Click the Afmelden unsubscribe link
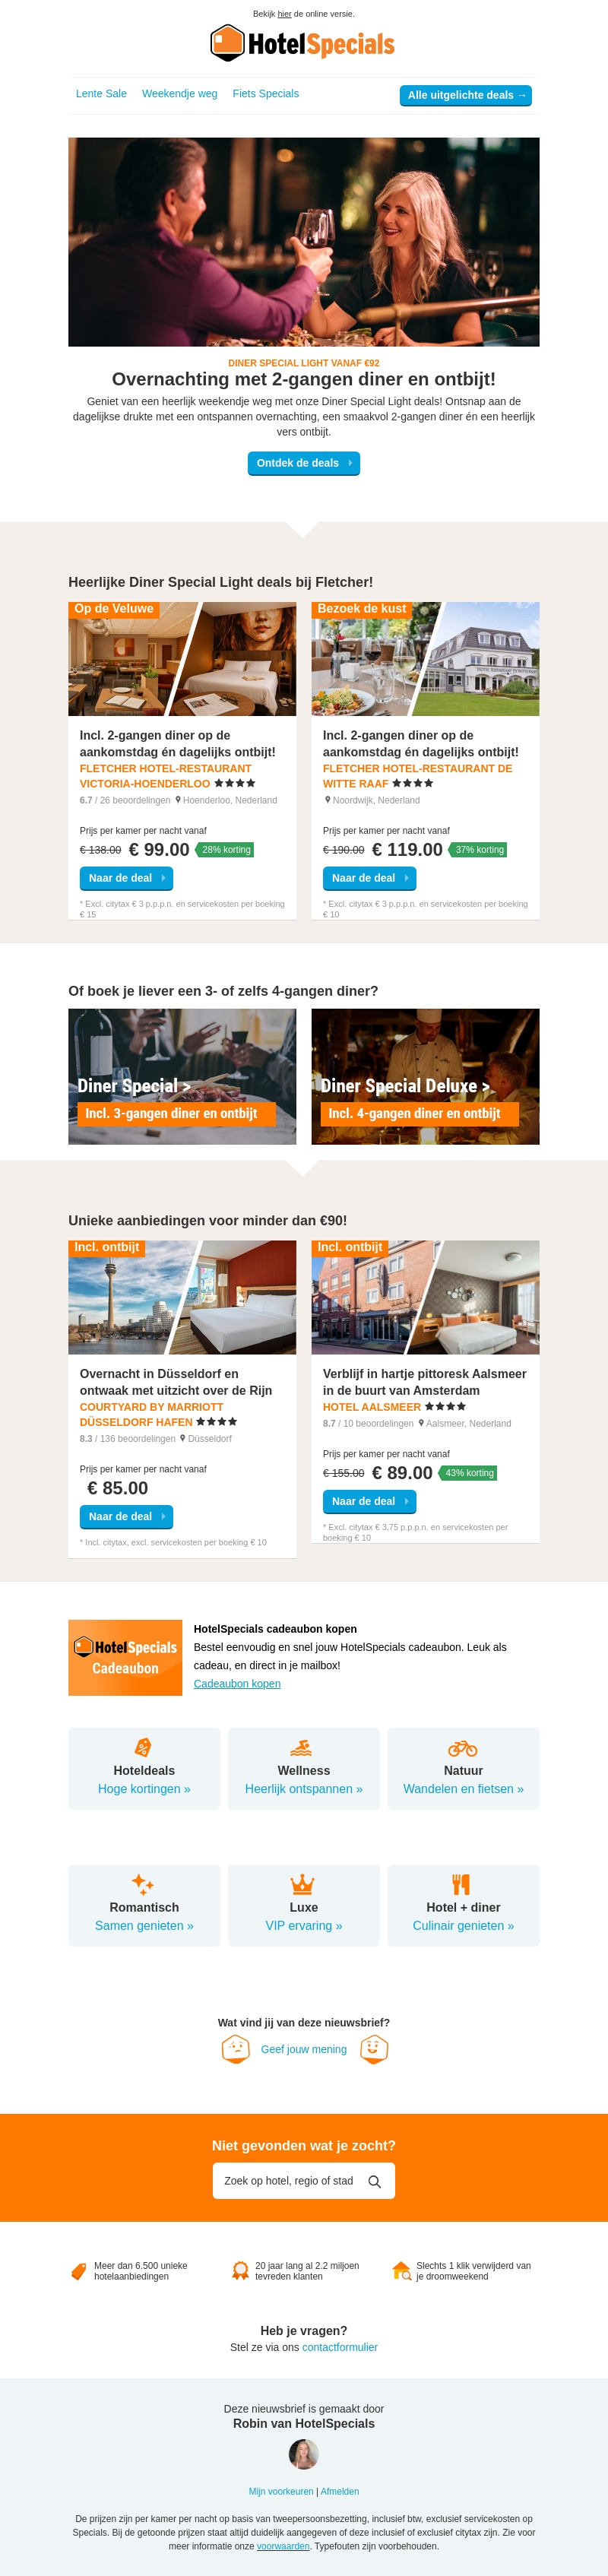 pos(340,2491)
